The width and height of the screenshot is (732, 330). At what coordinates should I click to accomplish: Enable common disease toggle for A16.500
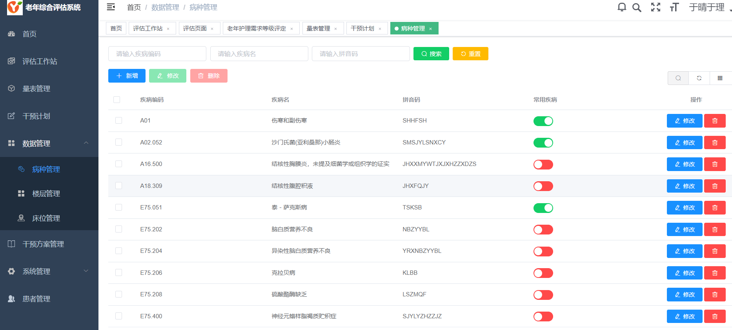[543, 164]
